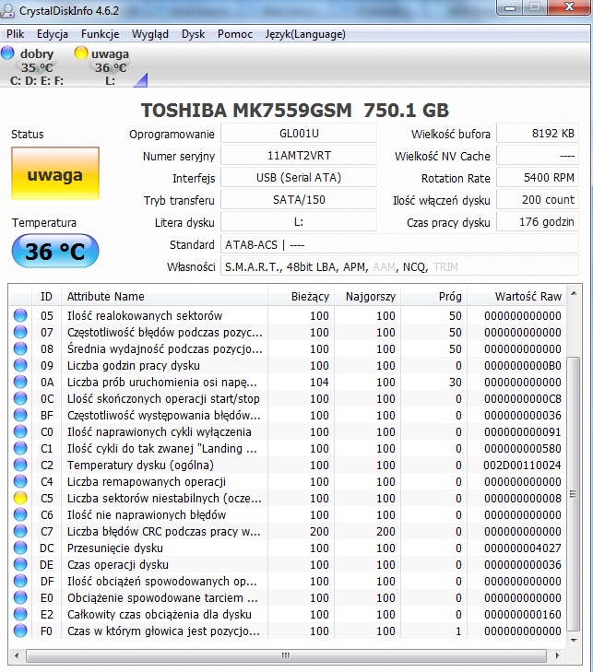
Task: Click the blue status icon for ID 0A
Action: click(x=20, y=382)
